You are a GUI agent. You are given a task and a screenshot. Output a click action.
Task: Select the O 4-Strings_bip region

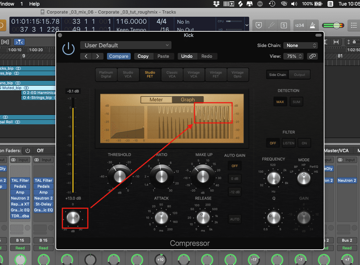pyautogui.click(x=38, y=98)
